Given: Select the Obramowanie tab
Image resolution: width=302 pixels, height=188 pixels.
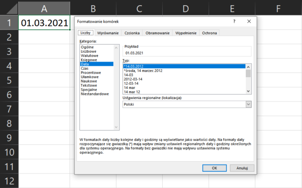Looking at the screenshot, I should click(x=157, y=33).
